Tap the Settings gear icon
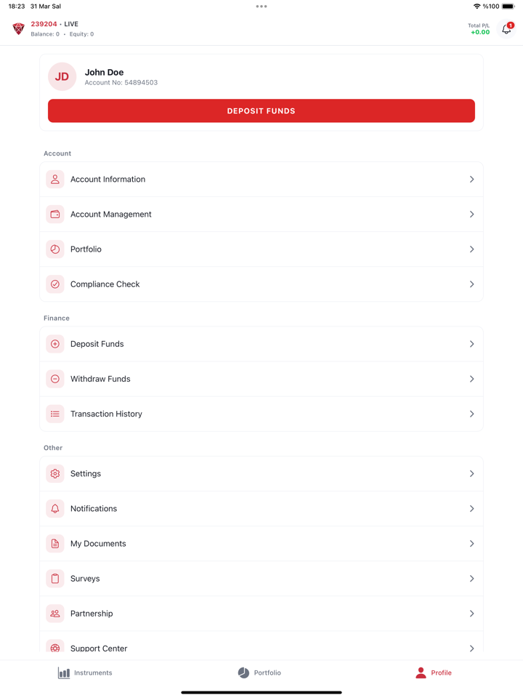Screen dimensions: 523x698 [55, 473]
